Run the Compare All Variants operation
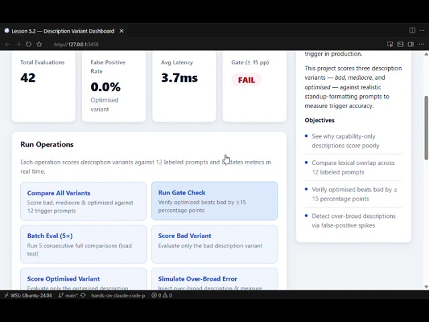 83,201
